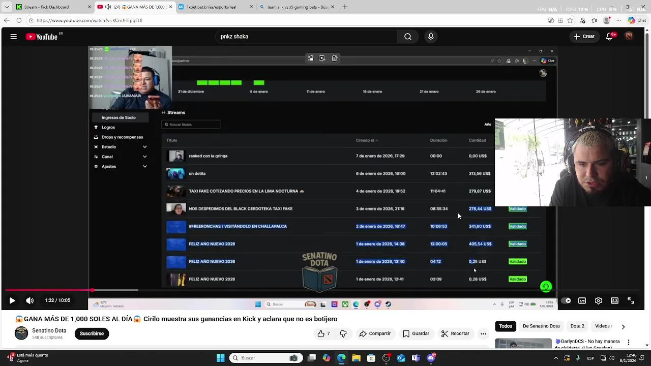Click the video title text
Image resolution: width=651 pixels, height=366 pixels.
[176, 319]
